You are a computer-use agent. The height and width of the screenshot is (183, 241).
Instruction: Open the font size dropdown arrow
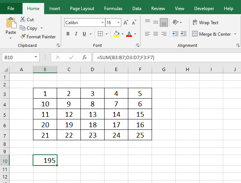[118, 23]
